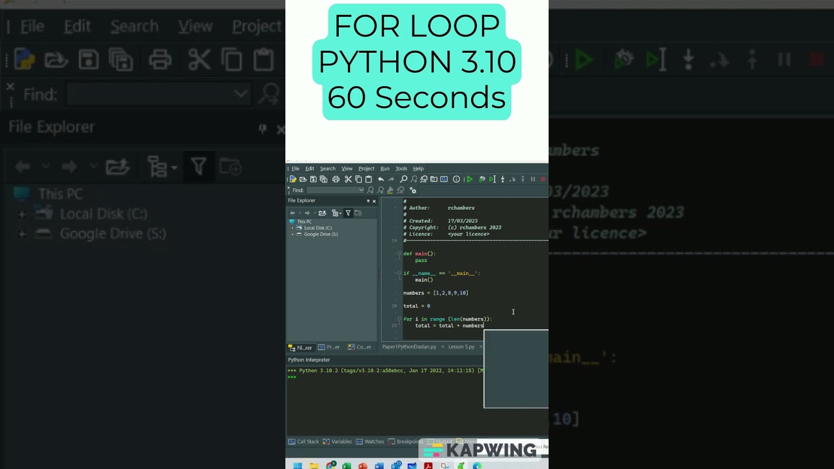Click the new folder icon in File Explorer
Viewport: 834px width, 469px height.
pyautogui.click(x=358, y=213)
